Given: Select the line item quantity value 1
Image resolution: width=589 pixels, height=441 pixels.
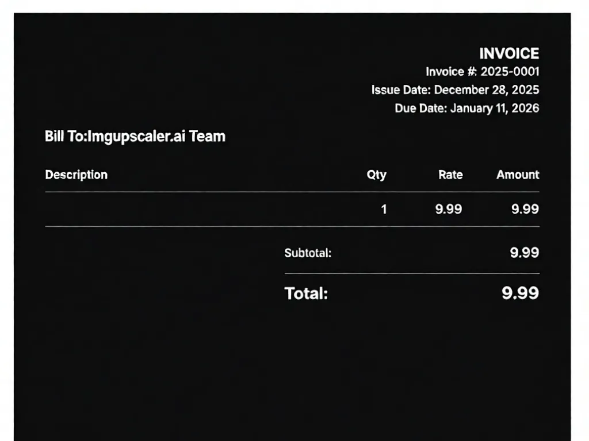Looking at the screenshot, I should click(x=384, y=209).
